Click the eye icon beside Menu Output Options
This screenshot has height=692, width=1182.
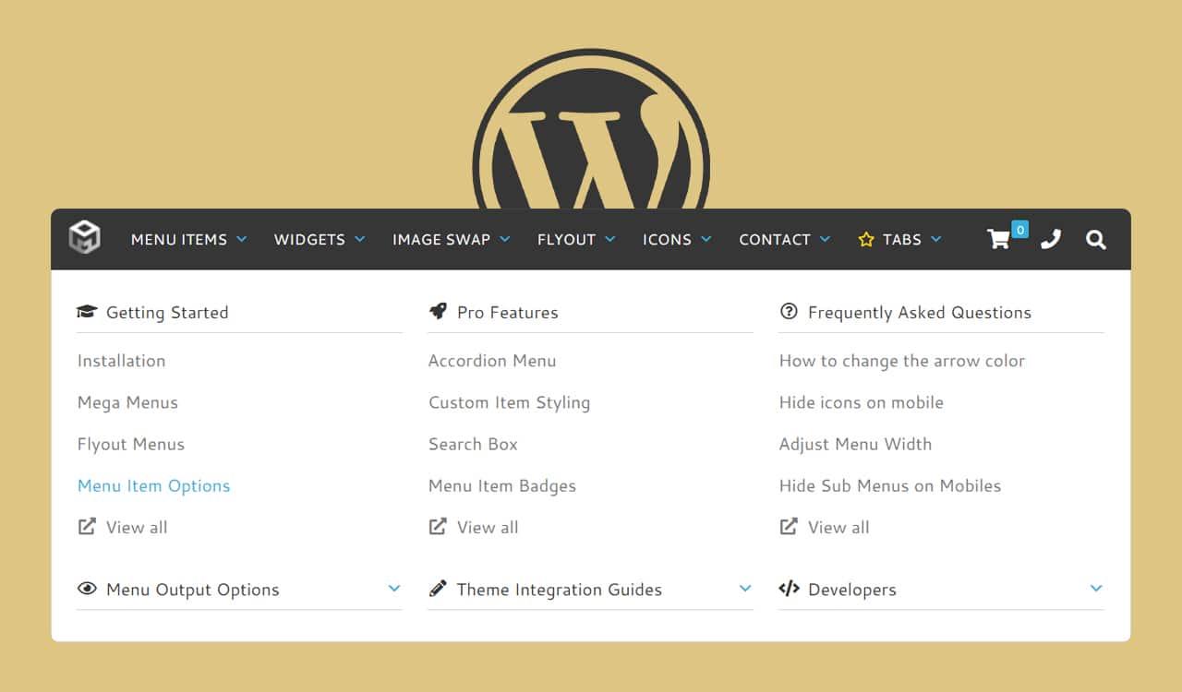tap(87, 589)
